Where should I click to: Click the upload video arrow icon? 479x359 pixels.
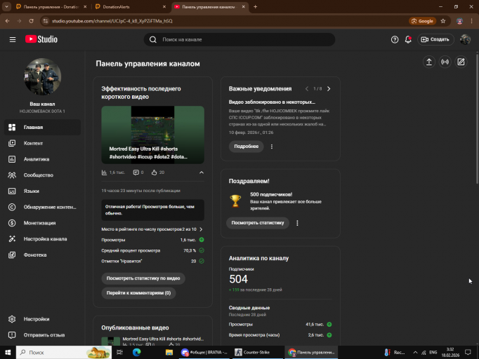429,62
